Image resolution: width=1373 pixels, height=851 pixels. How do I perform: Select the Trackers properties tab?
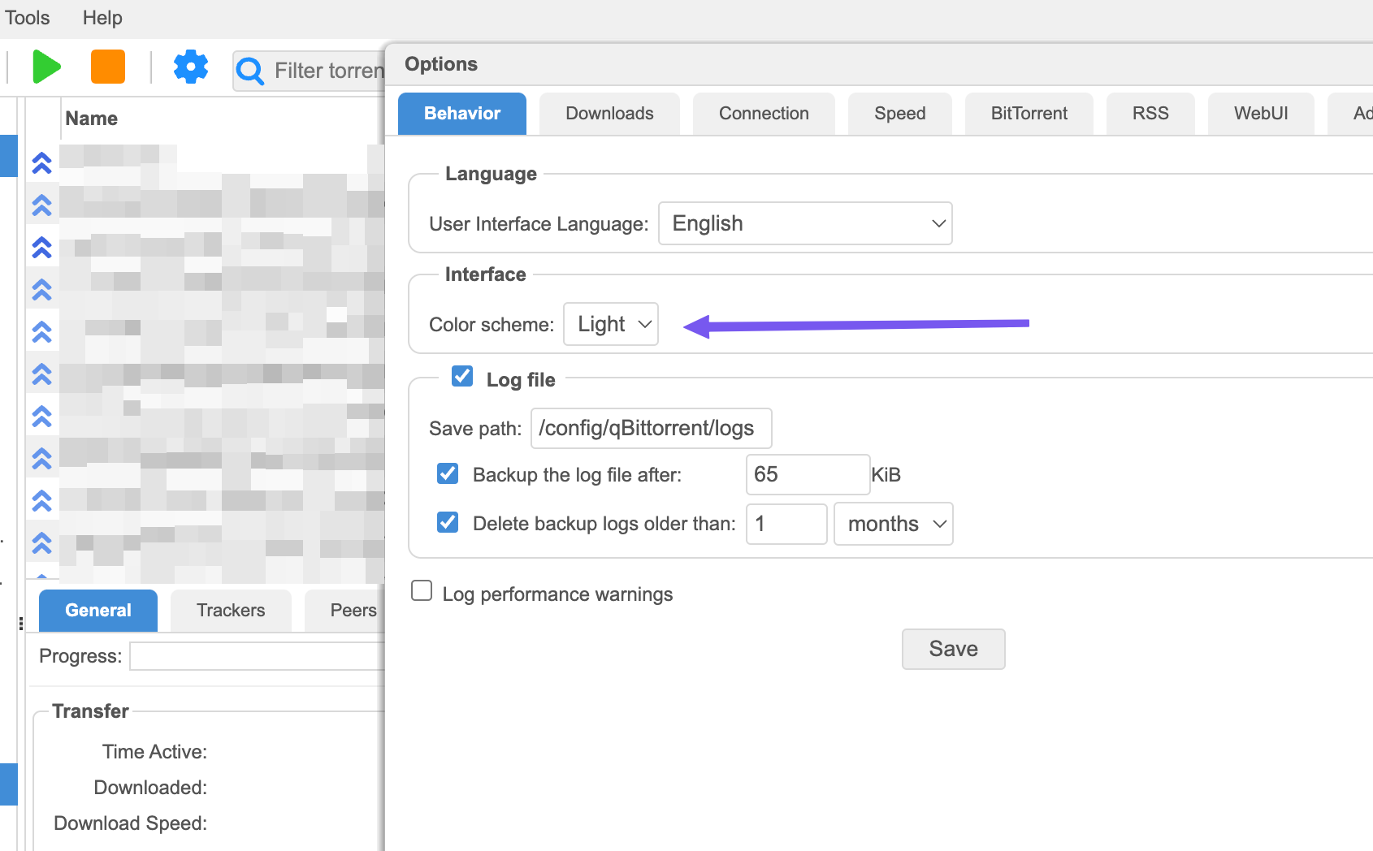pyautogui.click(x=231, y=611)
